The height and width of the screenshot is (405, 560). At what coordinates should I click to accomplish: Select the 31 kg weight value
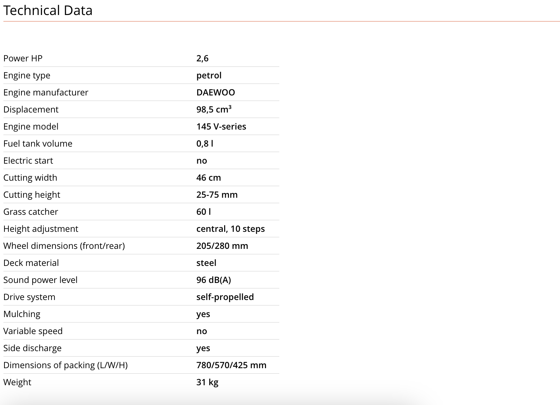click(207, 382)
